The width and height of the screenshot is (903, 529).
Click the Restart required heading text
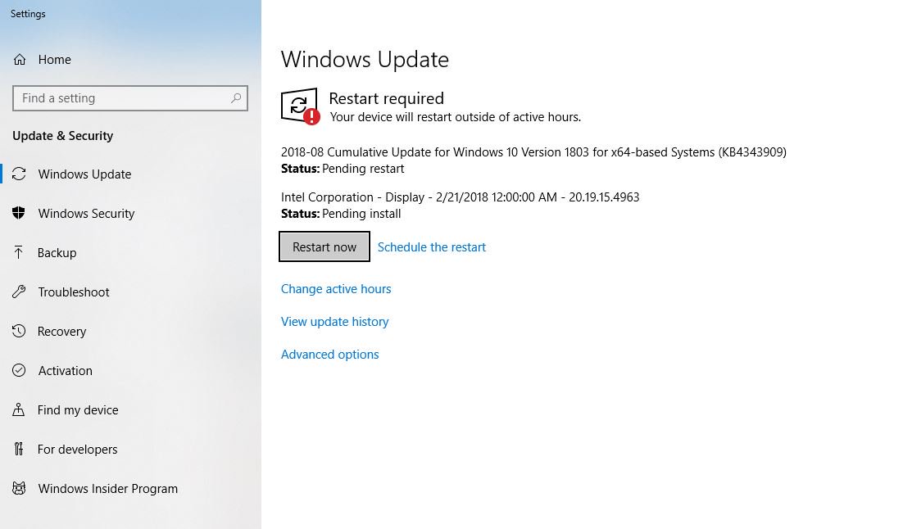pos(387,98)
